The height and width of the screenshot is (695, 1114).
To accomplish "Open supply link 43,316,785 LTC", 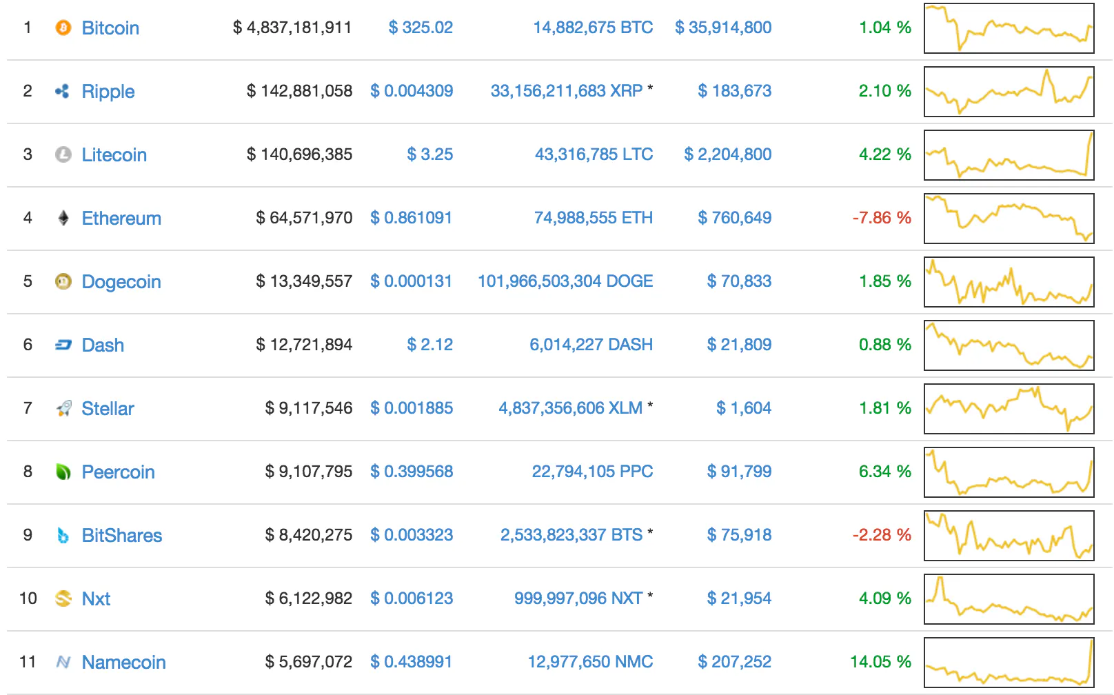I will [x=594, y=154].
